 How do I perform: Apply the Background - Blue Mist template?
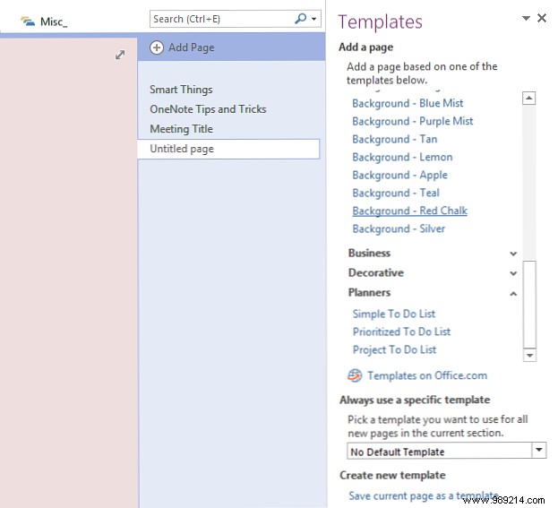[408, 103]
